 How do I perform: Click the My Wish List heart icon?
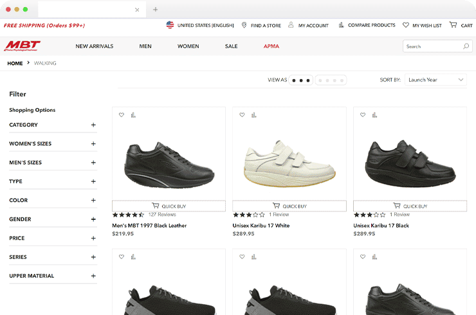pyautogui.click(x=406, y=25)
